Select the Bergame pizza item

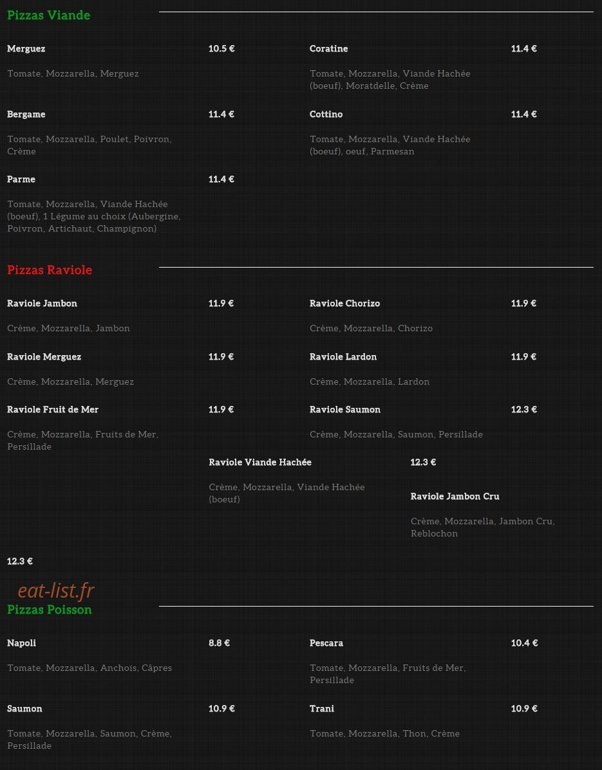coord(26,115)
